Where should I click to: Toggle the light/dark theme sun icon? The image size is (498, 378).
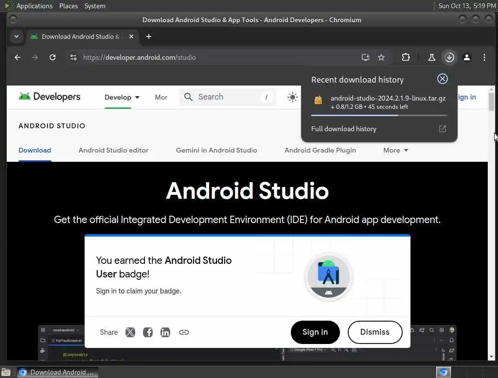tap(292, 97)
